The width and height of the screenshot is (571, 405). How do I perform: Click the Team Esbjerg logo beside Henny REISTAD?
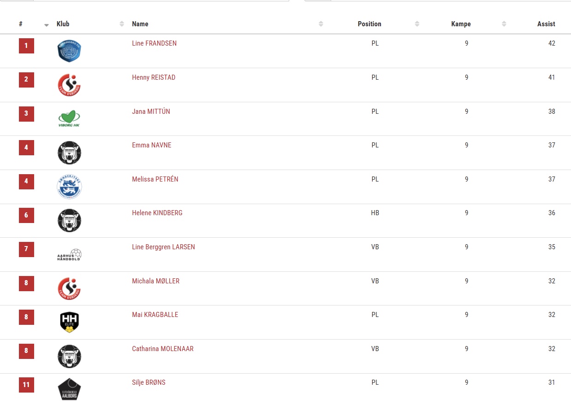(69, 85)
